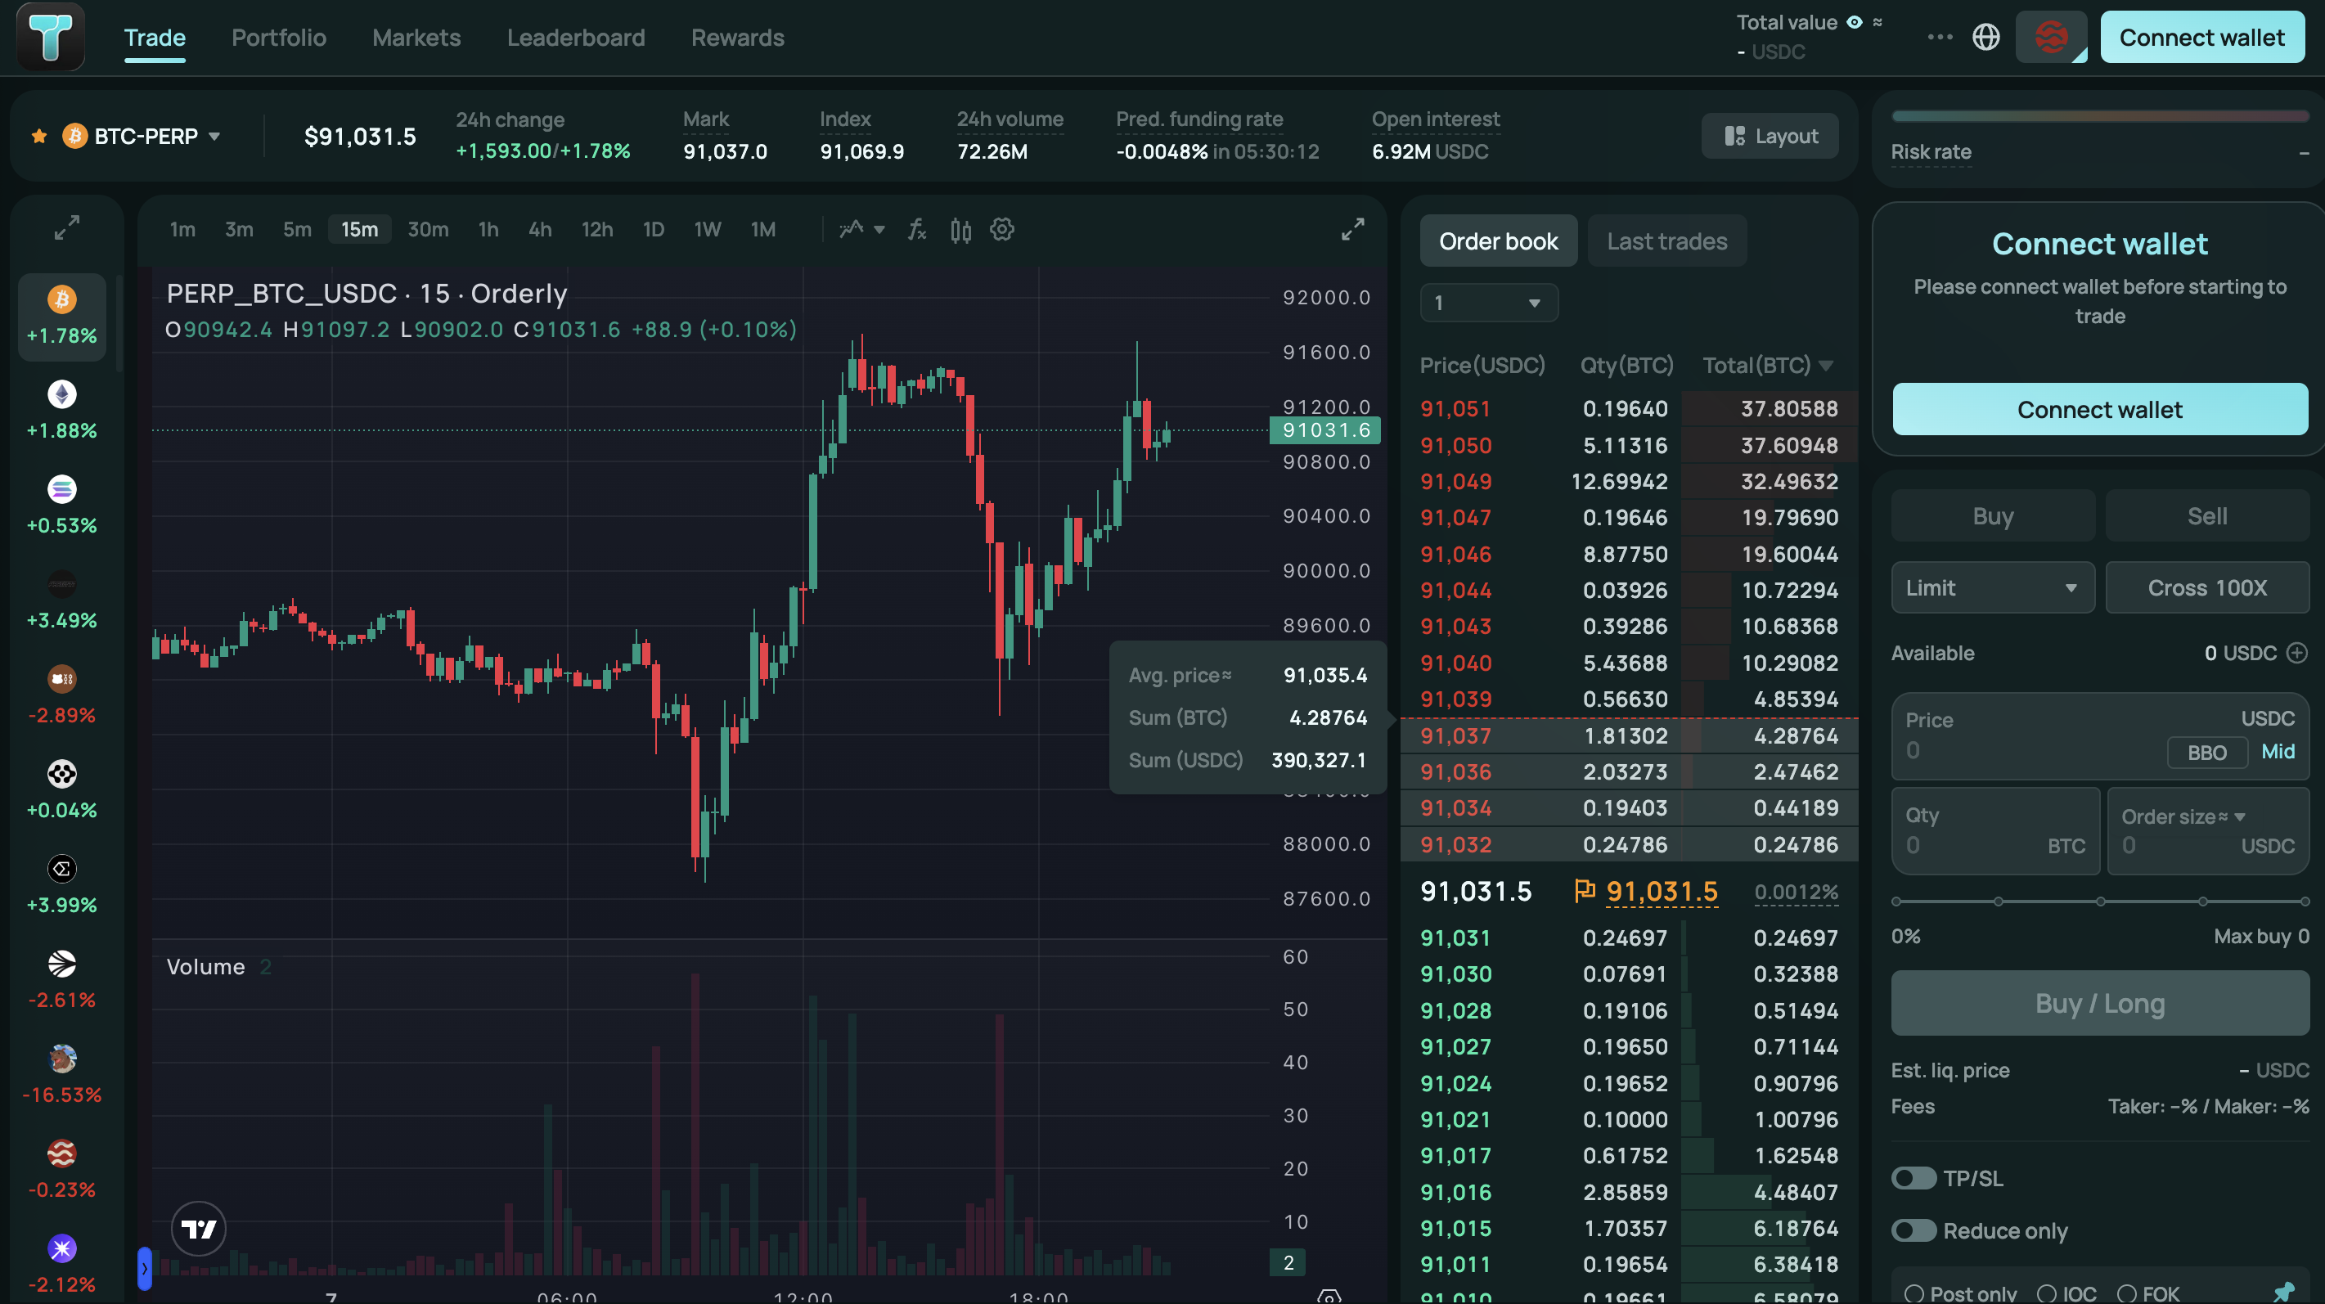The width and height of the screenshot is (2325, 1304).
Task: Open order book tick size dropdown
Action: coord(1487,303)
